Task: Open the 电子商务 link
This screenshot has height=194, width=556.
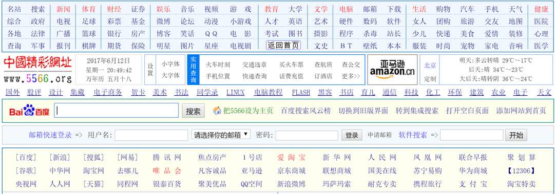Action: point(108,92)
